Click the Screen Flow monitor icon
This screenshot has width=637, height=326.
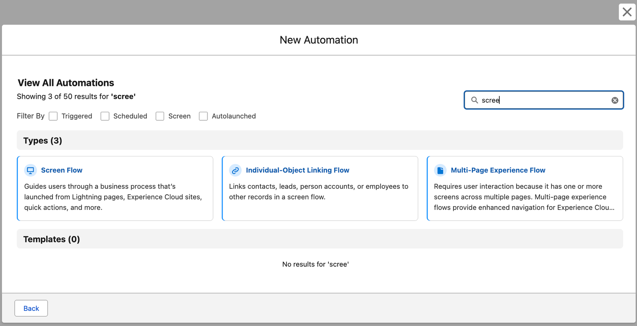click(x=30, y=170)
